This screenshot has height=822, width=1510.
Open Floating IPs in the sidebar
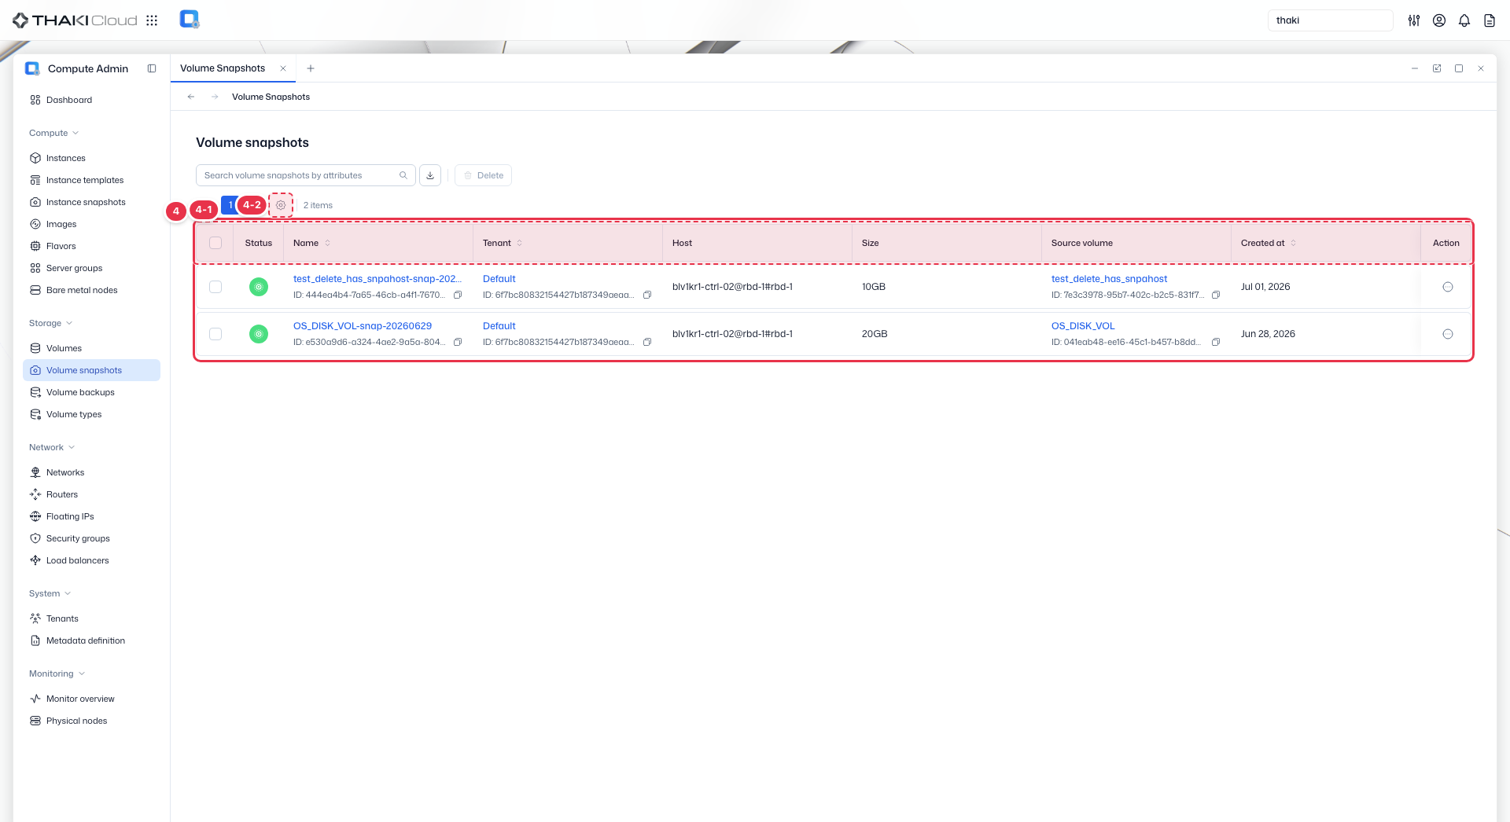pyautogui.click(x=91, y=516)
